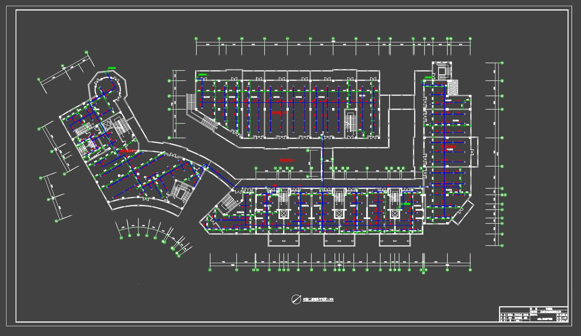Click the leftmost elevator symbol in the bottom building

pos(283,214)
